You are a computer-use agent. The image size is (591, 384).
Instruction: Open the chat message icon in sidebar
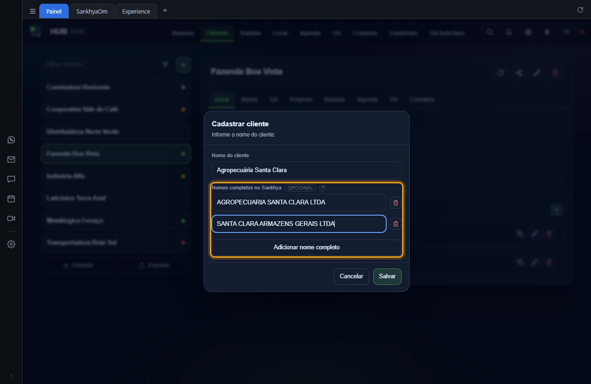11,179
